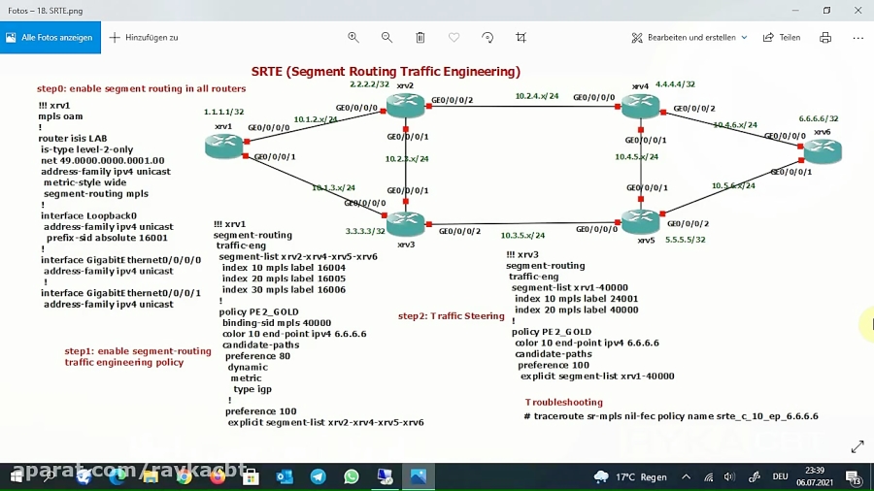Image resolution: width=874 pixels, height=491 pixels.
Task: Click the title 'SRTE (Segment Routing Traffic Engineering)'
Action: [386, 71]
